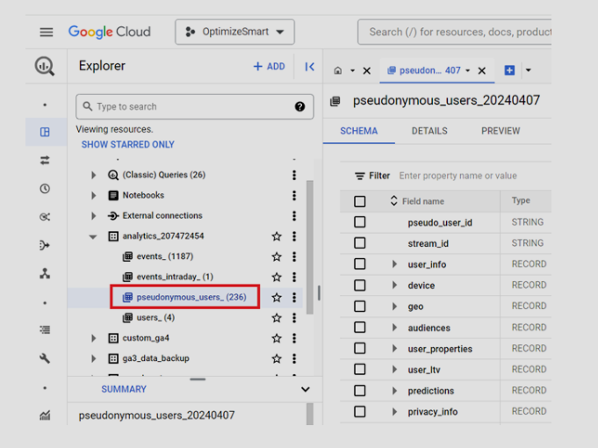The width and height of the screenshot is (598, 448).
Task: Switch to the DETAILS tab
Action: coord(429,131)
